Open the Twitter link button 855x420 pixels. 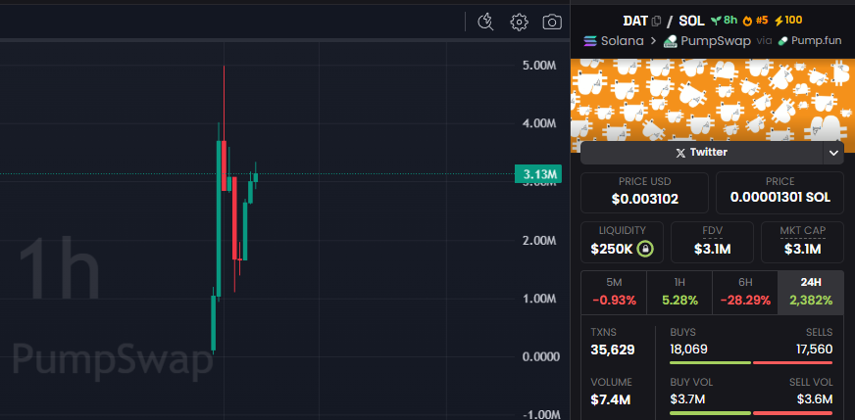coord(701,153)
